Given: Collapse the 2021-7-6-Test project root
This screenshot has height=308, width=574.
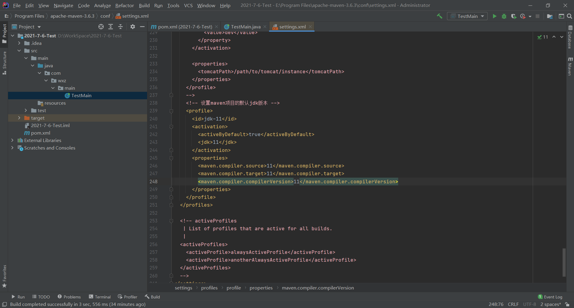Looking at the screenshot, I should [13, 36].
